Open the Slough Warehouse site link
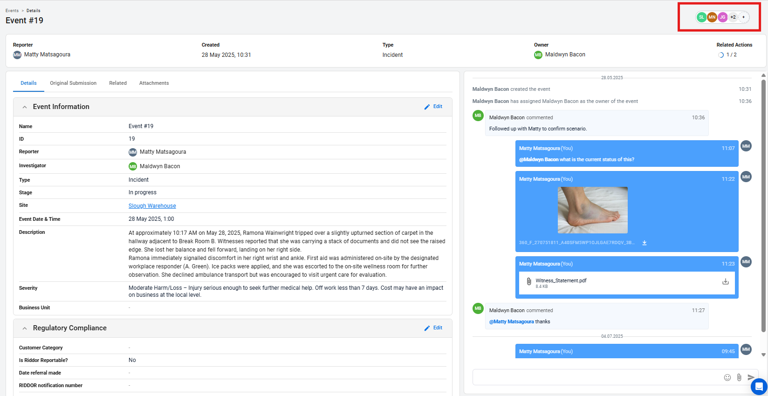 coord(152,206)
